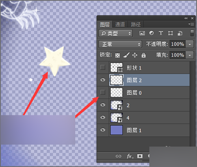Filter layers by type text icon
197x167 pixels.
tap(161, 33)
